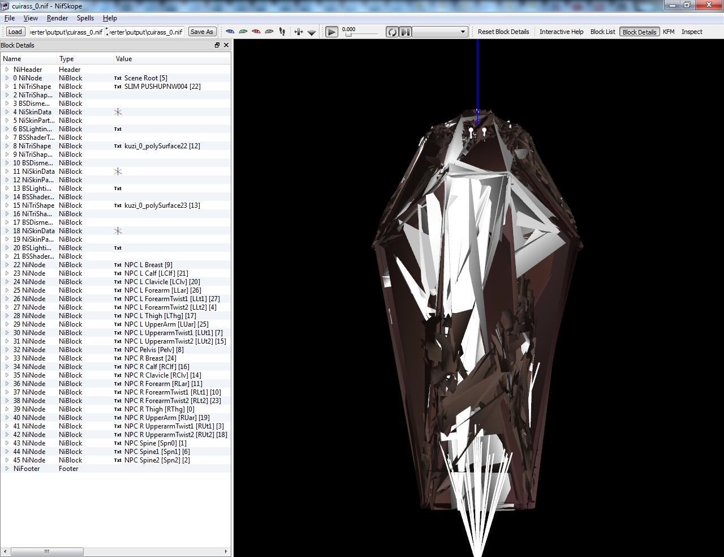Click the matrix icon on row 18 NiSkinData
This screenshot has width=724, height=557.
coord(118,231)
